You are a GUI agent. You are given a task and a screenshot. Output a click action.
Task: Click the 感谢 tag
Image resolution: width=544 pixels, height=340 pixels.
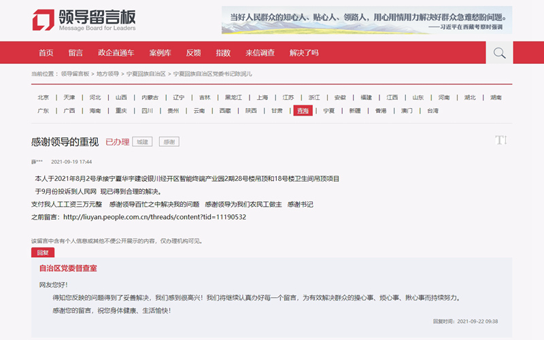point(169,142)
